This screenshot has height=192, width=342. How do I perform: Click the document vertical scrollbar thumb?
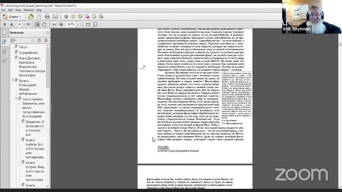pos(340,44)
